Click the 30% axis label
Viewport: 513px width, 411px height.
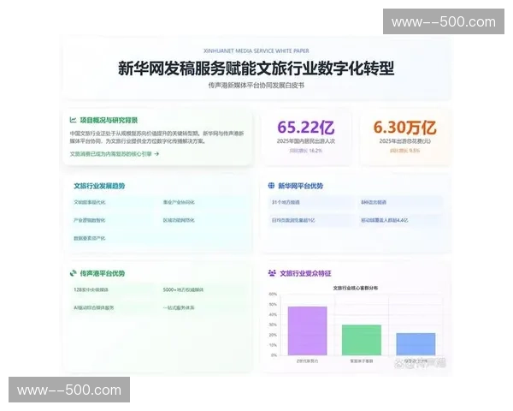coord(273,325)
